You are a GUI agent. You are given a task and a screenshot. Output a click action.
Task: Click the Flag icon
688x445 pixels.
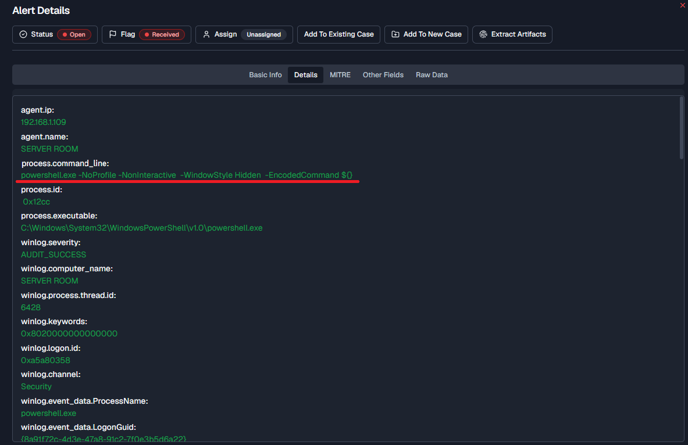click(x=113, y=34)
